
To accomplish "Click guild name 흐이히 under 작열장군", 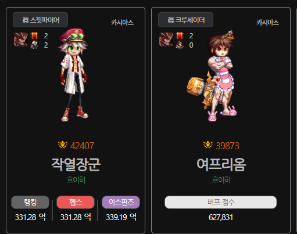I will point(76,180).
